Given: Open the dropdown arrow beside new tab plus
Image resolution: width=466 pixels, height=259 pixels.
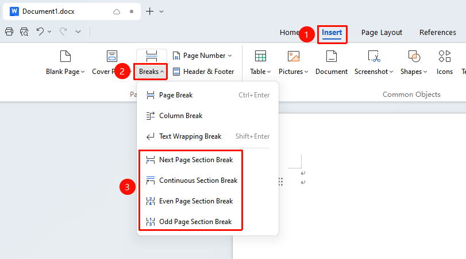Looking at the screenshot, I should point(161,11).
